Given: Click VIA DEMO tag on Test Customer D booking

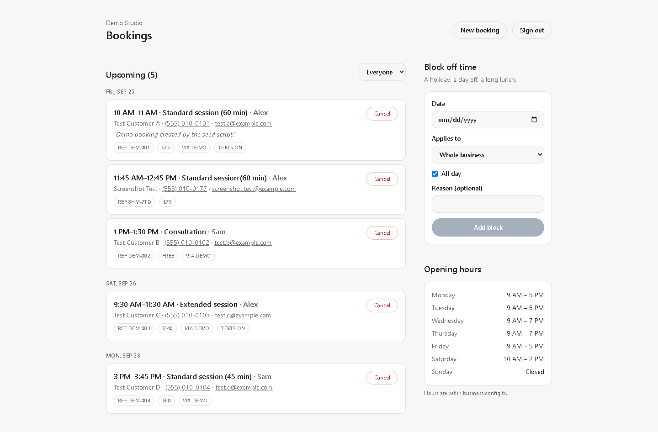Looking at the screenshot, I should coord(195,400).
